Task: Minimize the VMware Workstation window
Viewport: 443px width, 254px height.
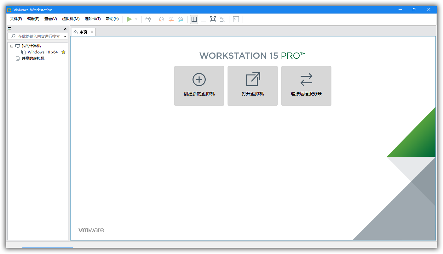Action: pos(400,10)
